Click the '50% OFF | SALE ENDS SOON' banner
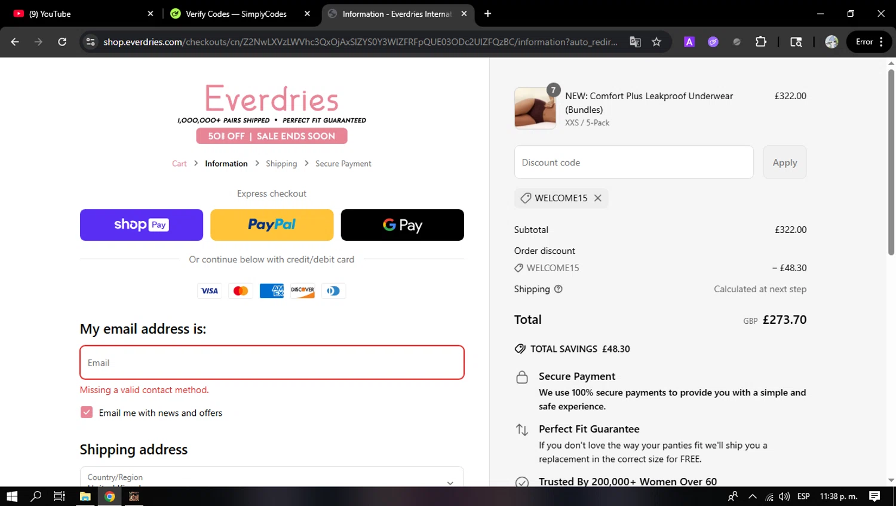The height and width of the screenshot is (506, 896). click(272, 136)
